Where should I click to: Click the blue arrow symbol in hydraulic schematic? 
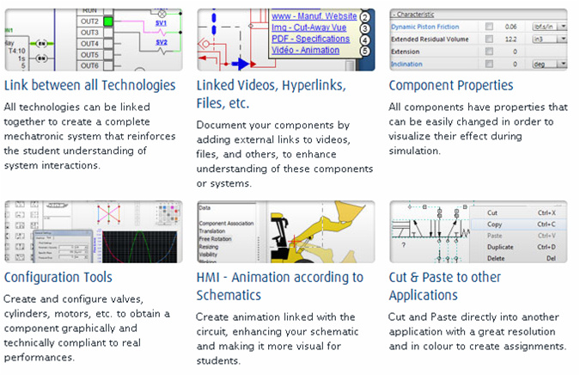(x=241, y=64)
